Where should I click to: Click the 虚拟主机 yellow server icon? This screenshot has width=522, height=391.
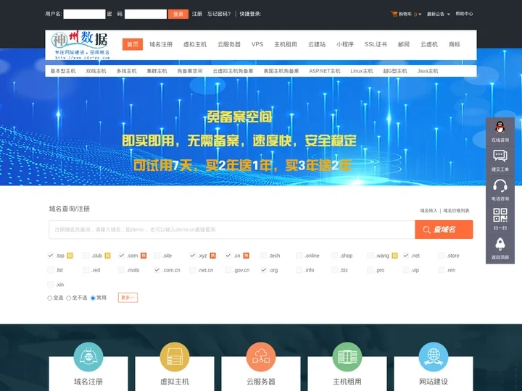[x=175, y=357]
